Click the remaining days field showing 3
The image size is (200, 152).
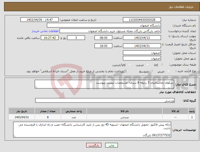click(76, 38)
